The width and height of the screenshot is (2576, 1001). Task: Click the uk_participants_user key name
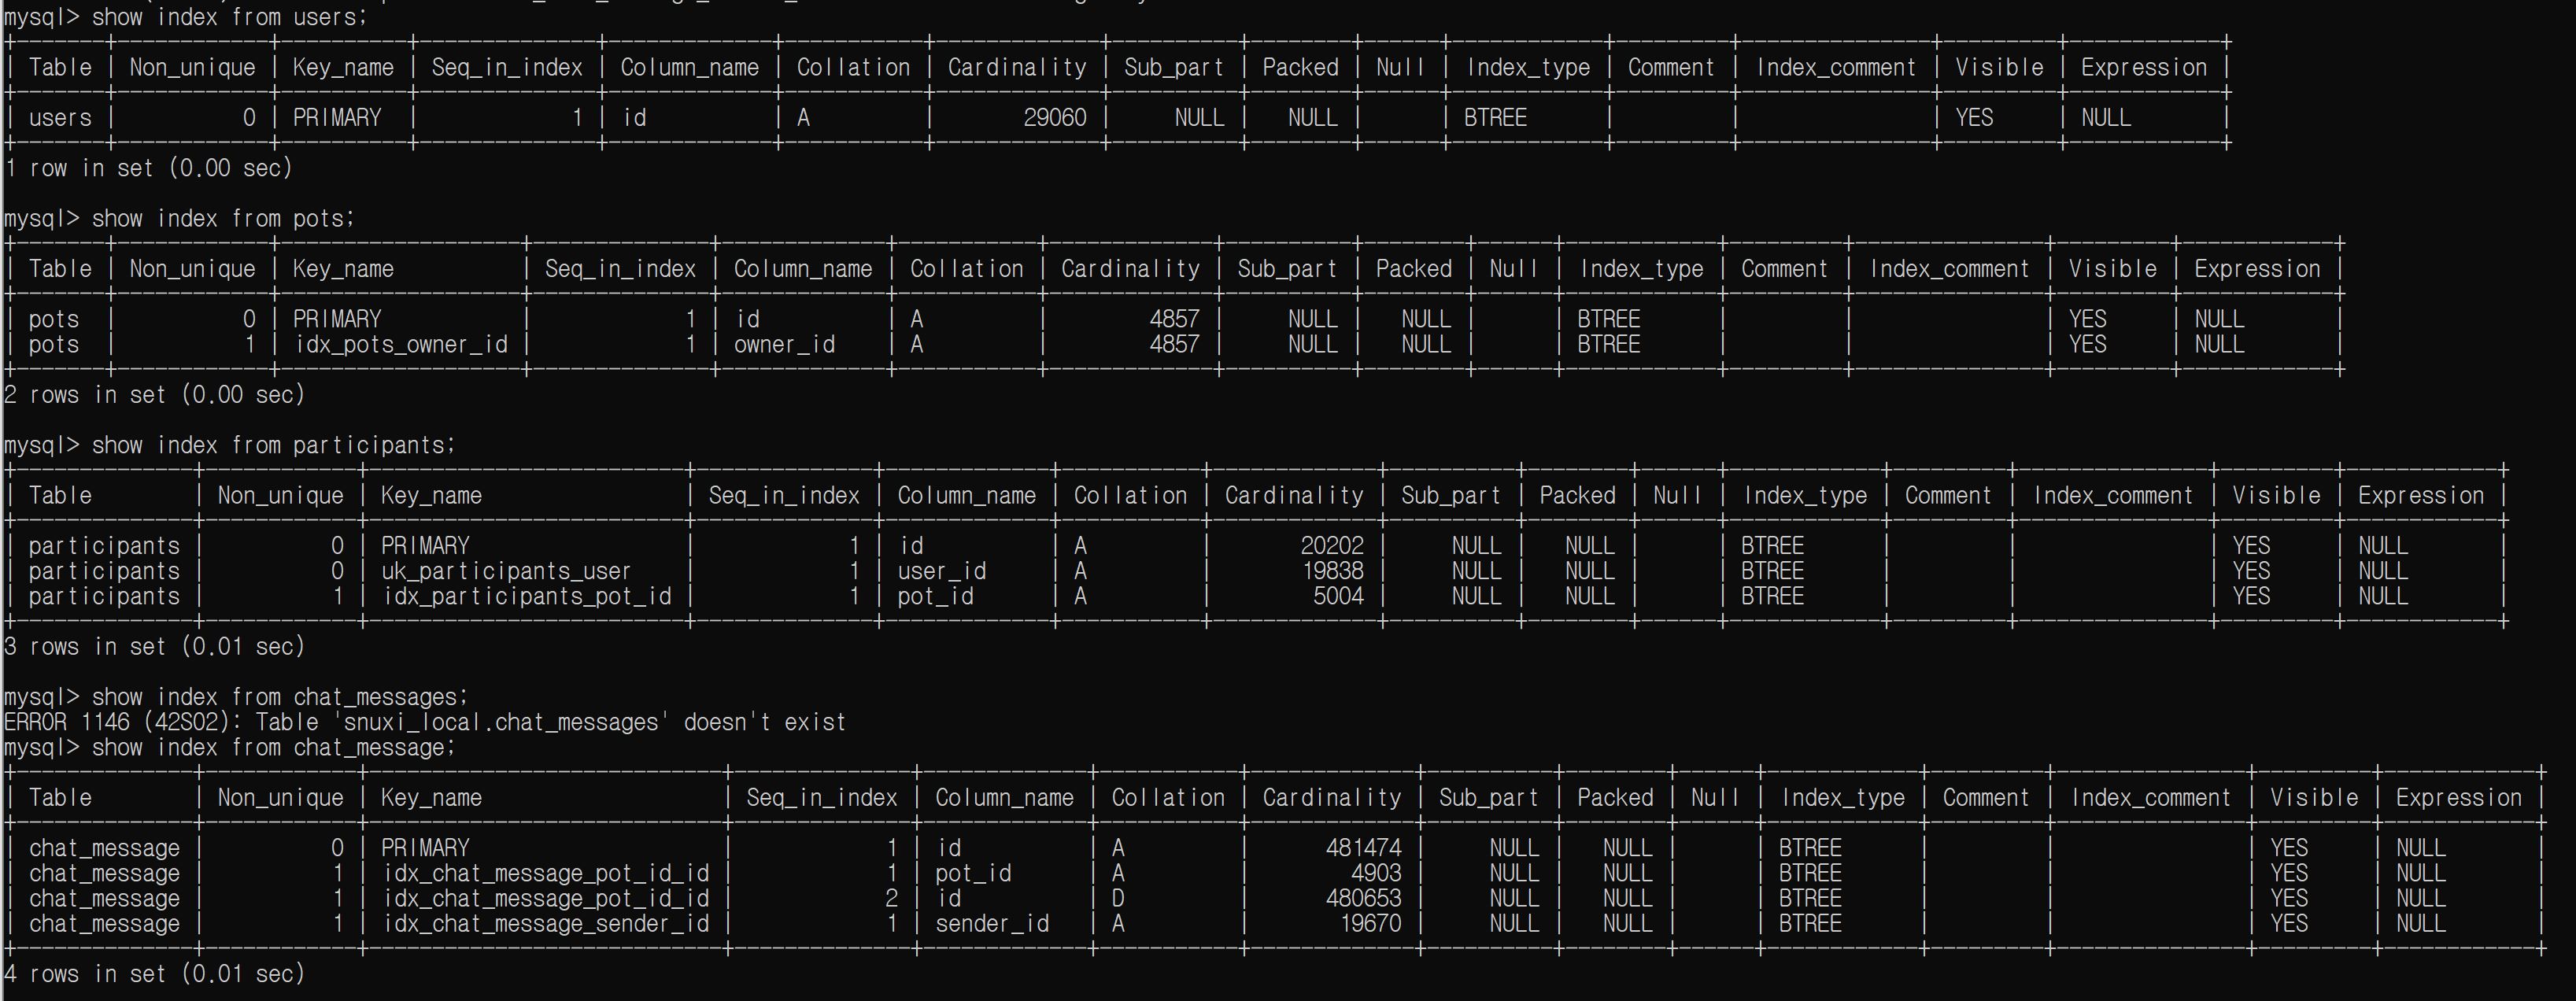[505, 572]
